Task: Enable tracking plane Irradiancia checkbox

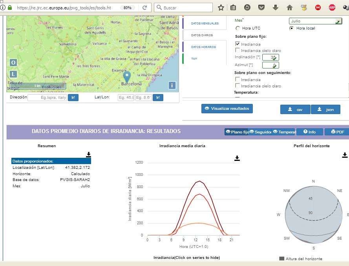Action: (x=238, y=79)
